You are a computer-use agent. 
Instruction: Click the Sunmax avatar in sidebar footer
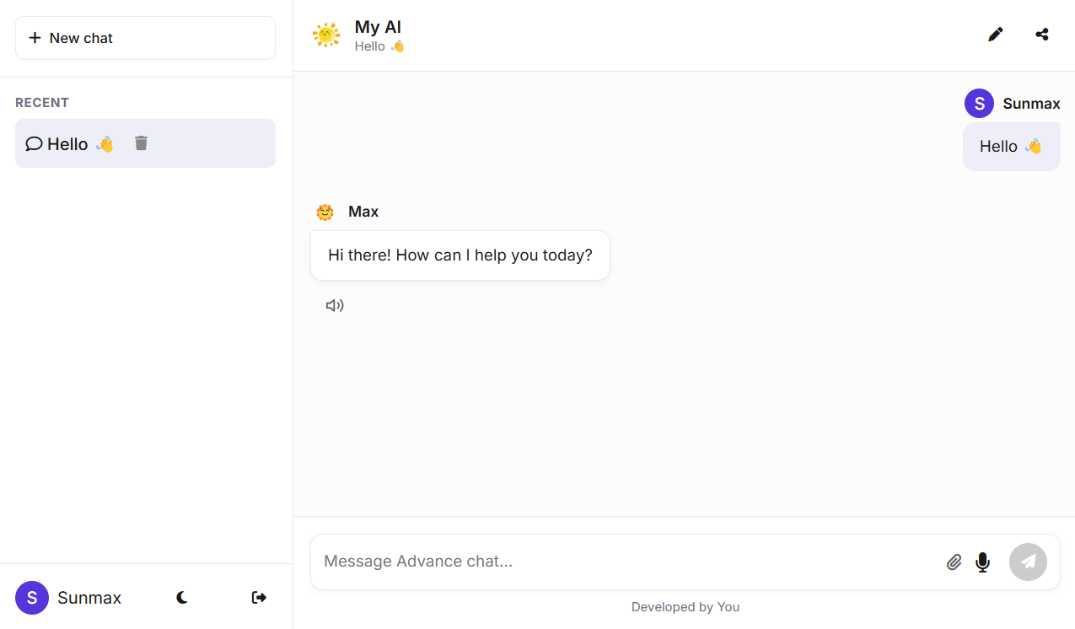tap(32, 598)
